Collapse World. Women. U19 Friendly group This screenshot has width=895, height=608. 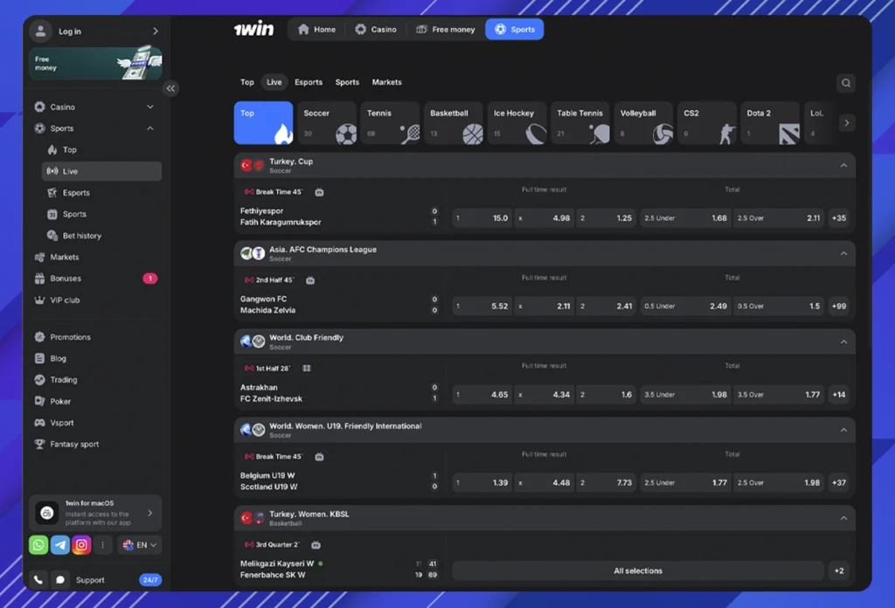(x=843, y=430)
